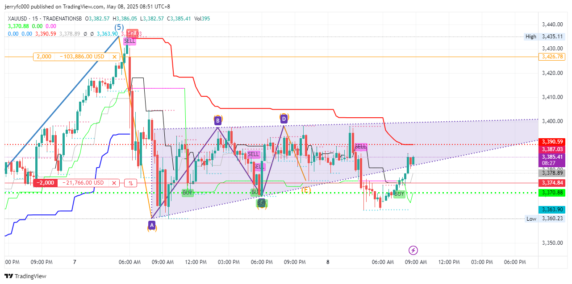Select the red -2,000 position quantity
The image size is (572, 284).
(x=46, y=183)
